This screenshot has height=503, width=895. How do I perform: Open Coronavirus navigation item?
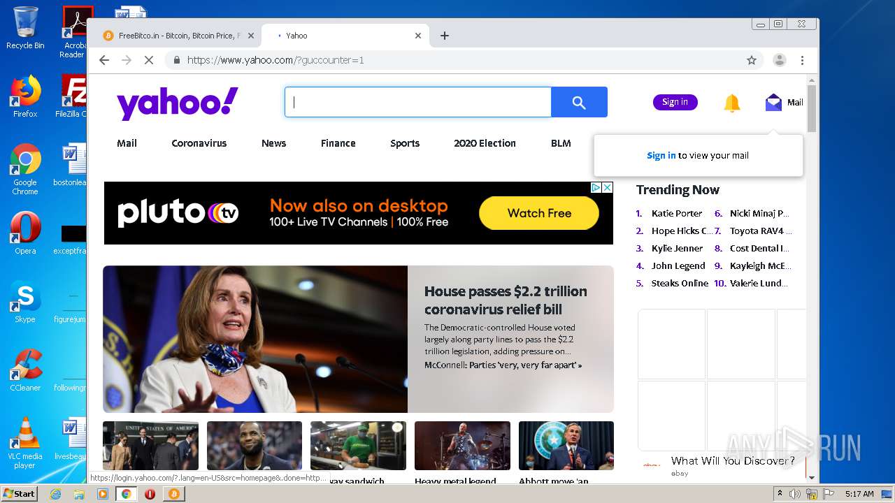[x=199, y=143]
